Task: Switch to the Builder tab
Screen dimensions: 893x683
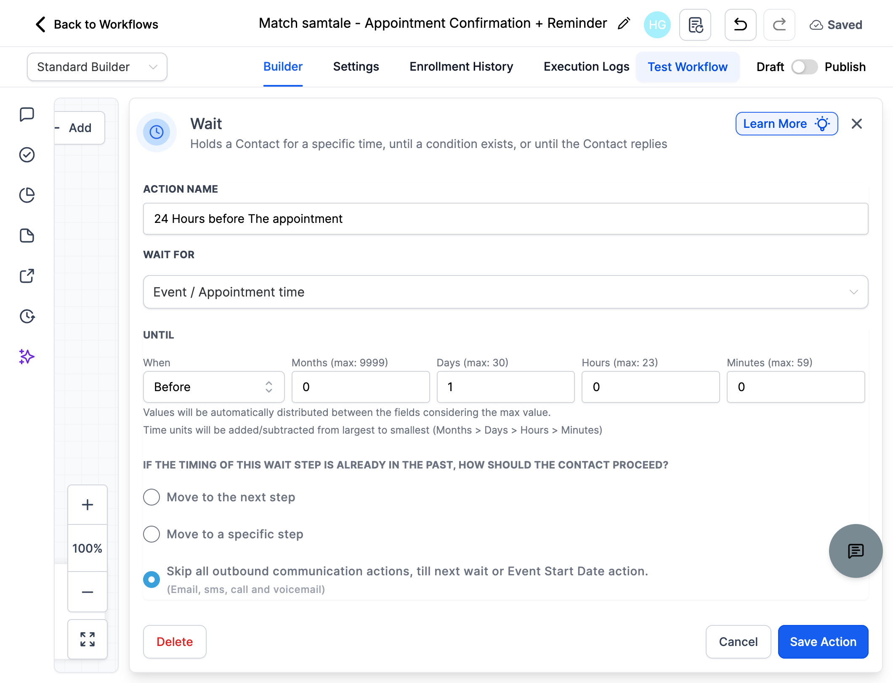Action: (283, 67)
